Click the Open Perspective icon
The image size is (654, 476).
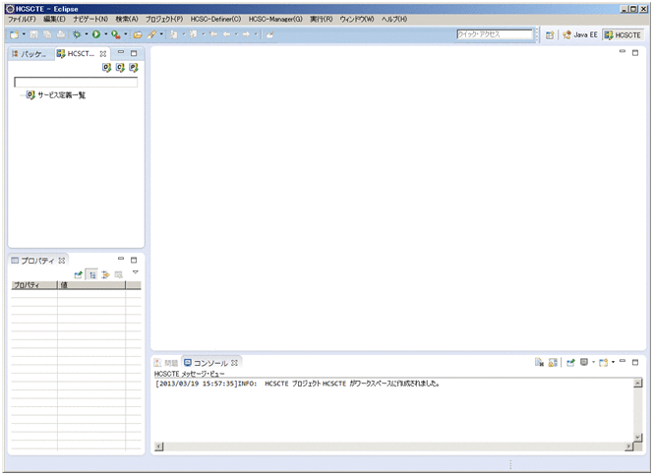pyautogui.click(x=551, y=34)
